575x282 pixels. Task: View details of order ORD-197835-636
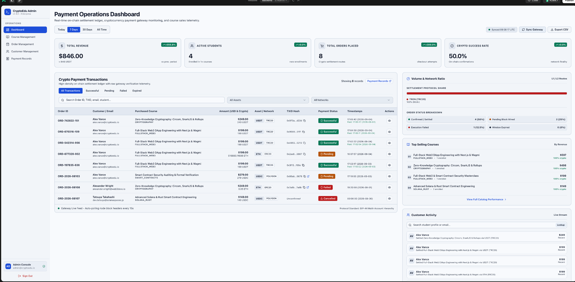tap(389, 165)
